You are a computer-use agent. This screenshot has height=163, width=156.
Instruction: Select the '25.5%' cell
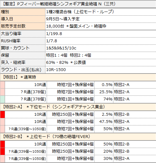(x=104, y=92)
